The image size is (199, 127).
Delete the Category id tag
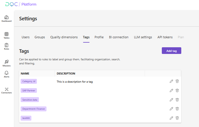coord(177,81)
